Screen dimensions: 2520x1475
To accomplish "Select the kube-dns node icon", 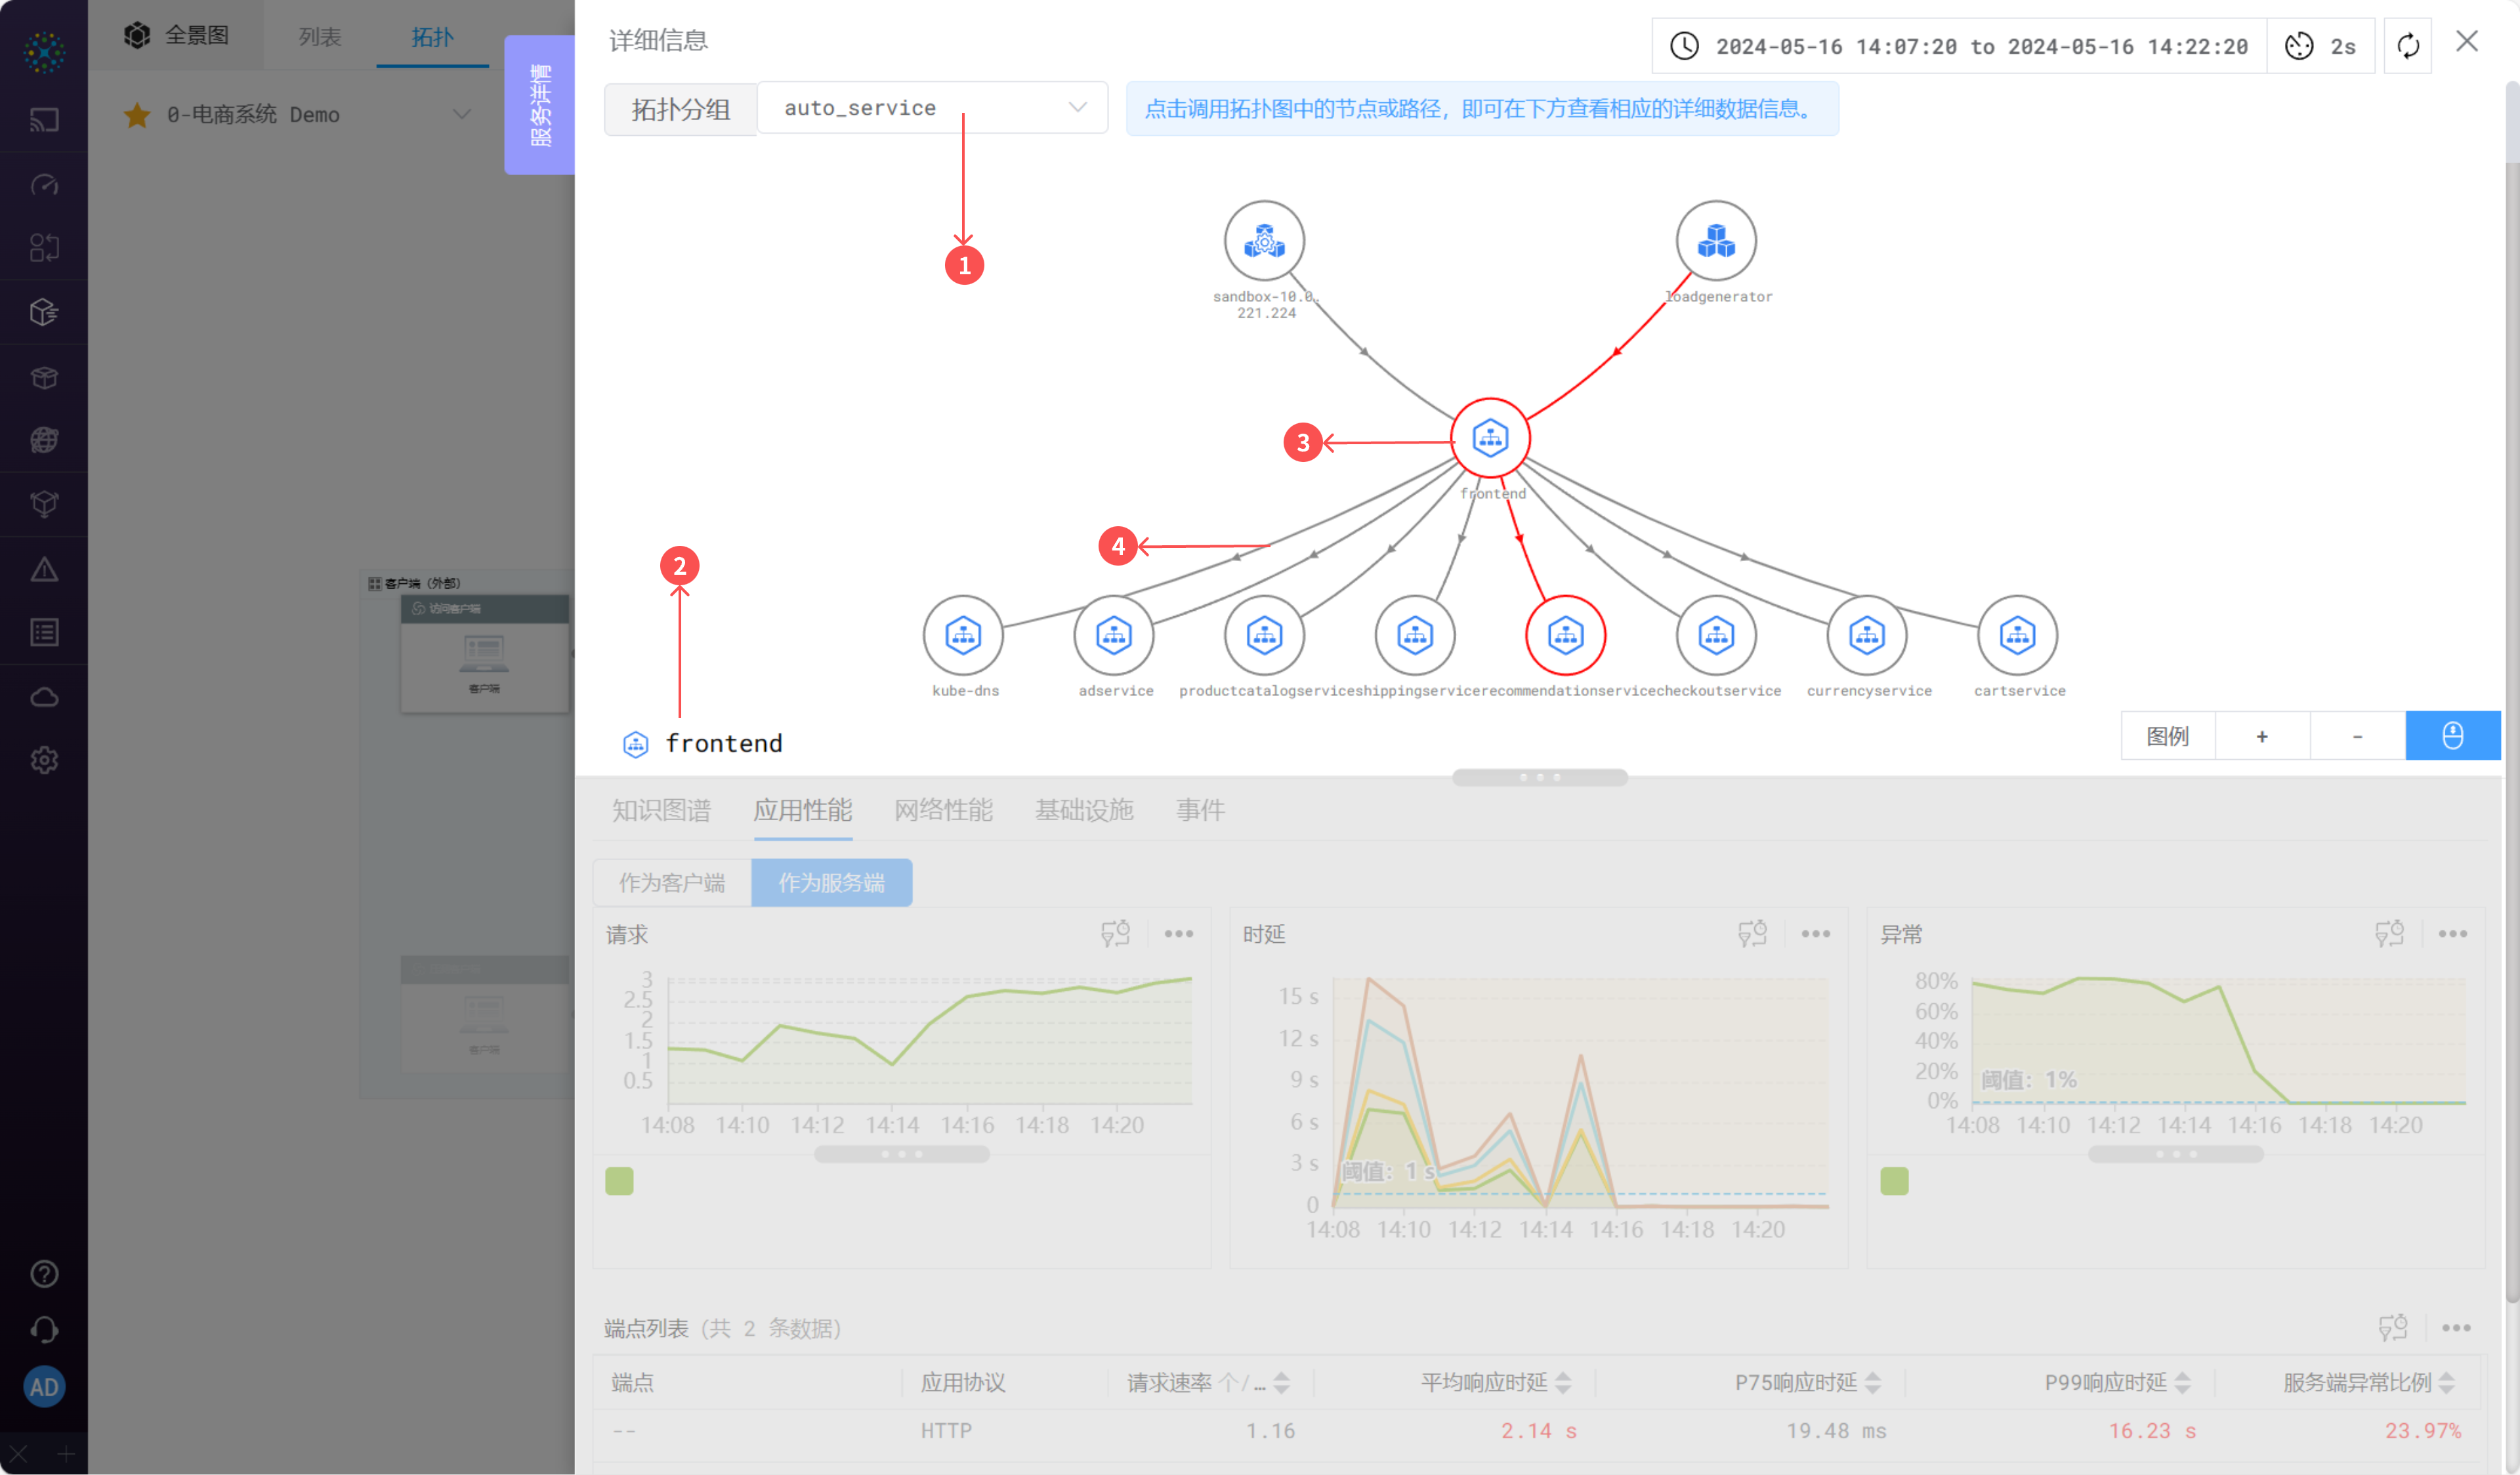I will pyautogui.click(x=963, y=635).
